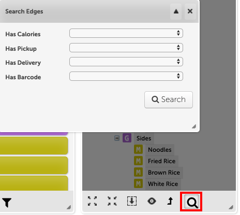Open the Has Delivery dropdown
240x215 pixels.
click(126, 62)
